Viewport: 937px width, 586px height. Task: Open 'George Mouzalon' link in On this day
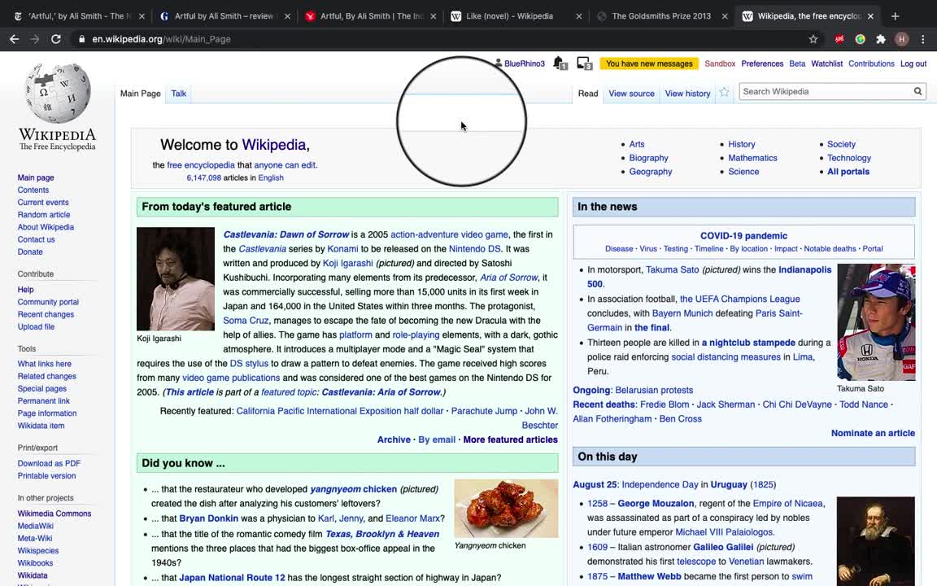pos(656,504)
